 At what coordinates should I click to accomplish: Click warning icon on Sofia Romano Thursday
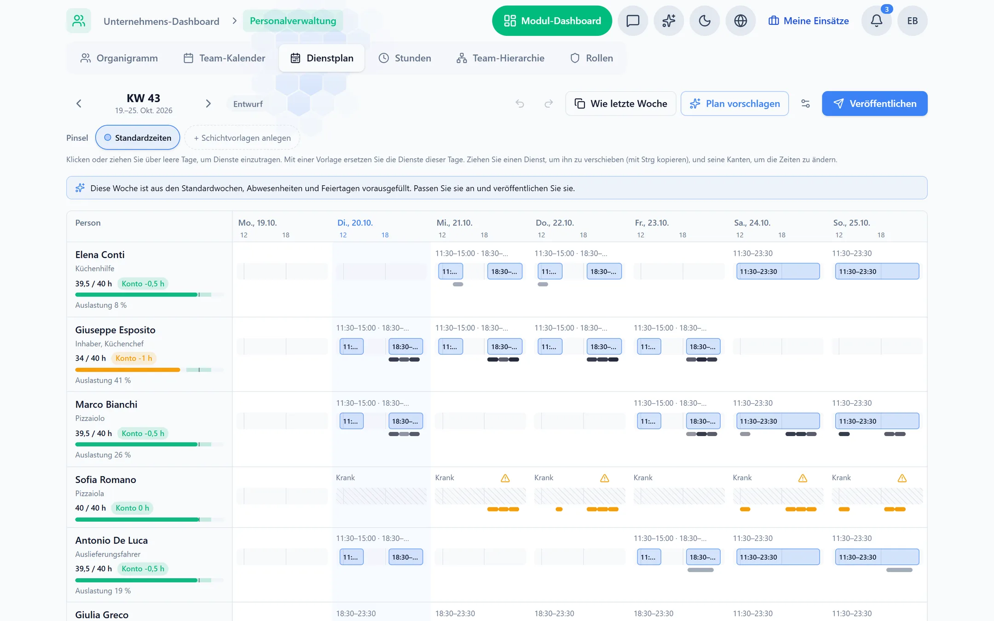click(x=605, y=478)
